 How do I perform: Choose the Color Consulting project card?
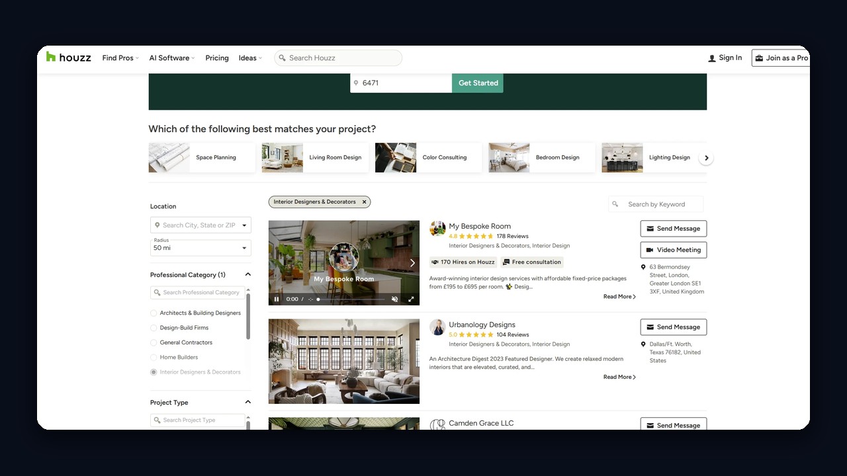(x=428, y=157)
